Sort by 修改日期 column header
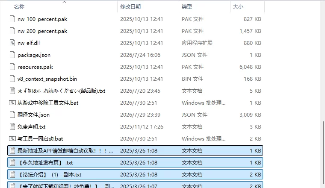Screen dimensions: 325x188 click(130, 7)
